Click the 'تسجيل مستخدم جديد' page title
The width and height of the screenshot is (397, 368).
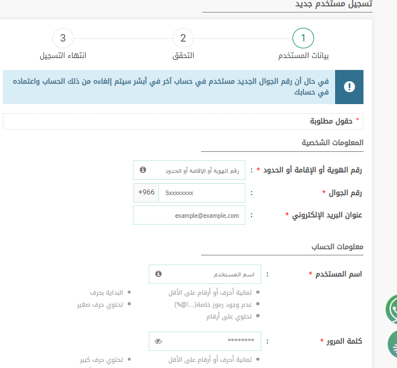(334, 4)
